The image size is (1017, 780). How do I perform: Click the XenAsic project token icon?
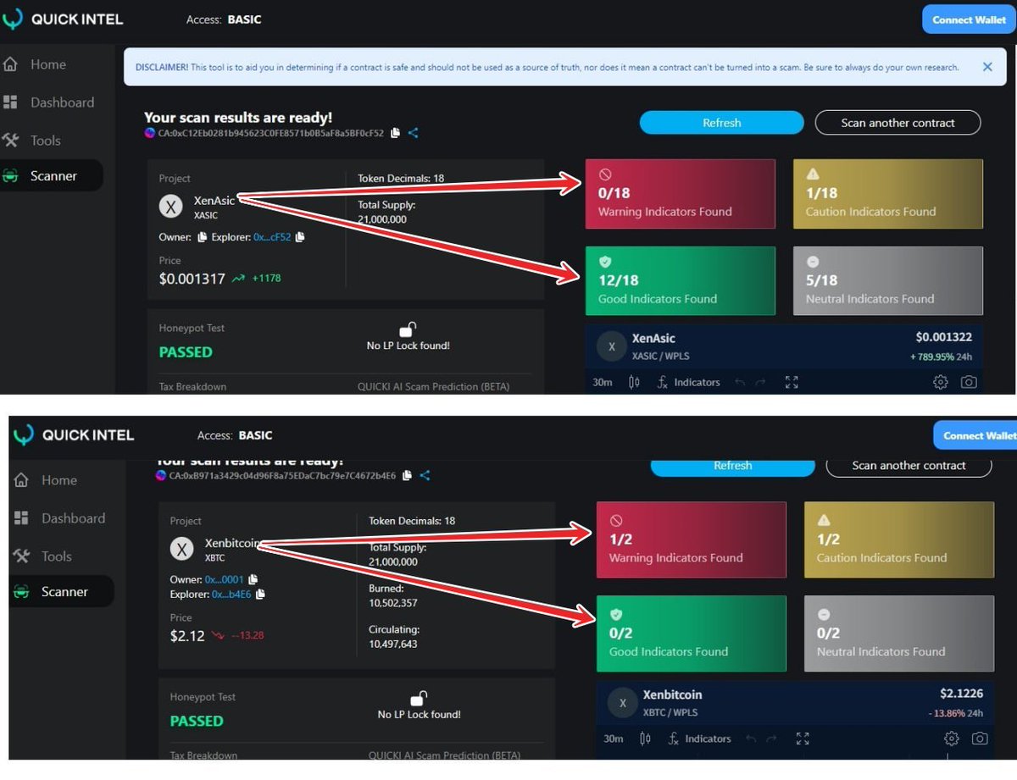pos(171,206)
